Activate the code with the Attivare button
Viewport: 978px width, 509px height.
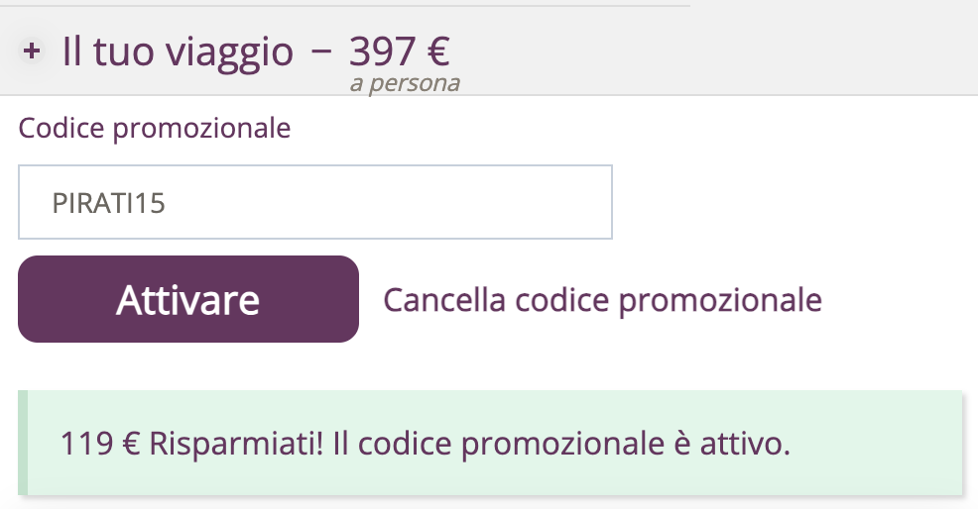point(188,299)
